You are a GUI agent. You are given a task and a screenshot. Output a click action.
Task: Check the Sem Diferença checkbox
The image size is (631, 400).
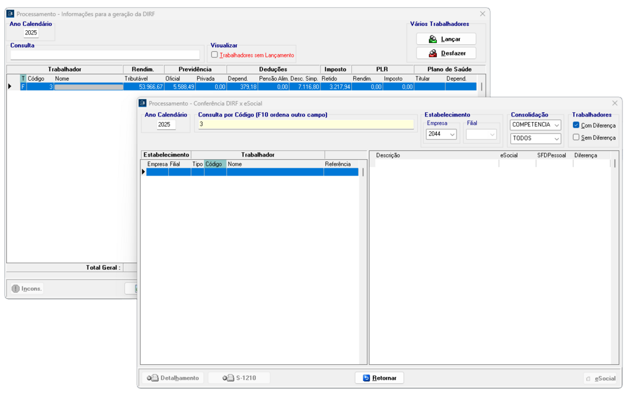pyautogui.click(x=576, y=137)
